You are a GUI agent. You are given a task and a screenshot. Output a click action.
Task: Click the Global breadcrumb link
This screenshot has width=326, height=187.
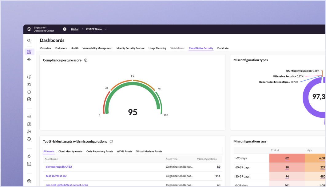click(x=75, y=29)
